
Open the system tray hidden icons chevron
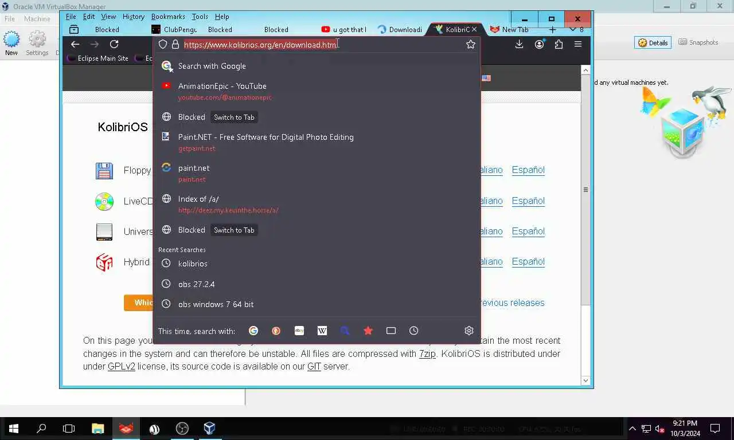(x=633, y=429)
